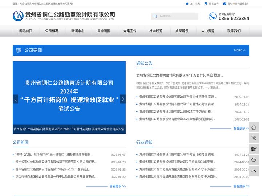Click the company logo emblem

18,16
